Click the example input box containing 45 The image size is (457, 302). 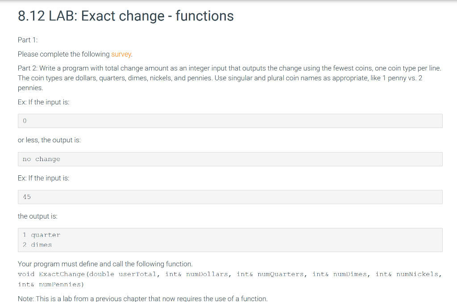(230, 197)
